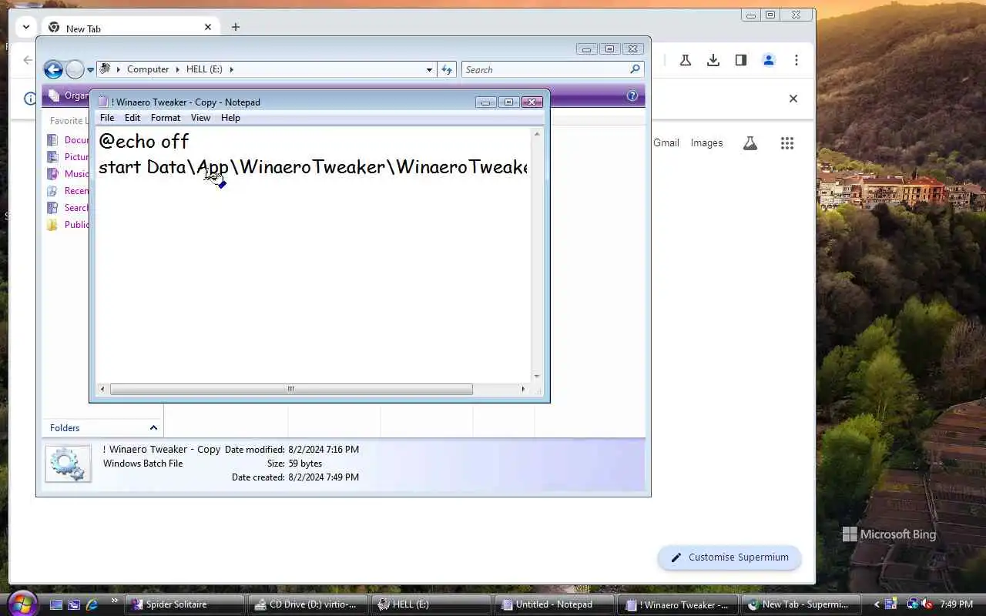Click the browser Labs flask icon in toolbar
Image resolution: width=986 pixels, height=616 pixels.
(686, 60)
